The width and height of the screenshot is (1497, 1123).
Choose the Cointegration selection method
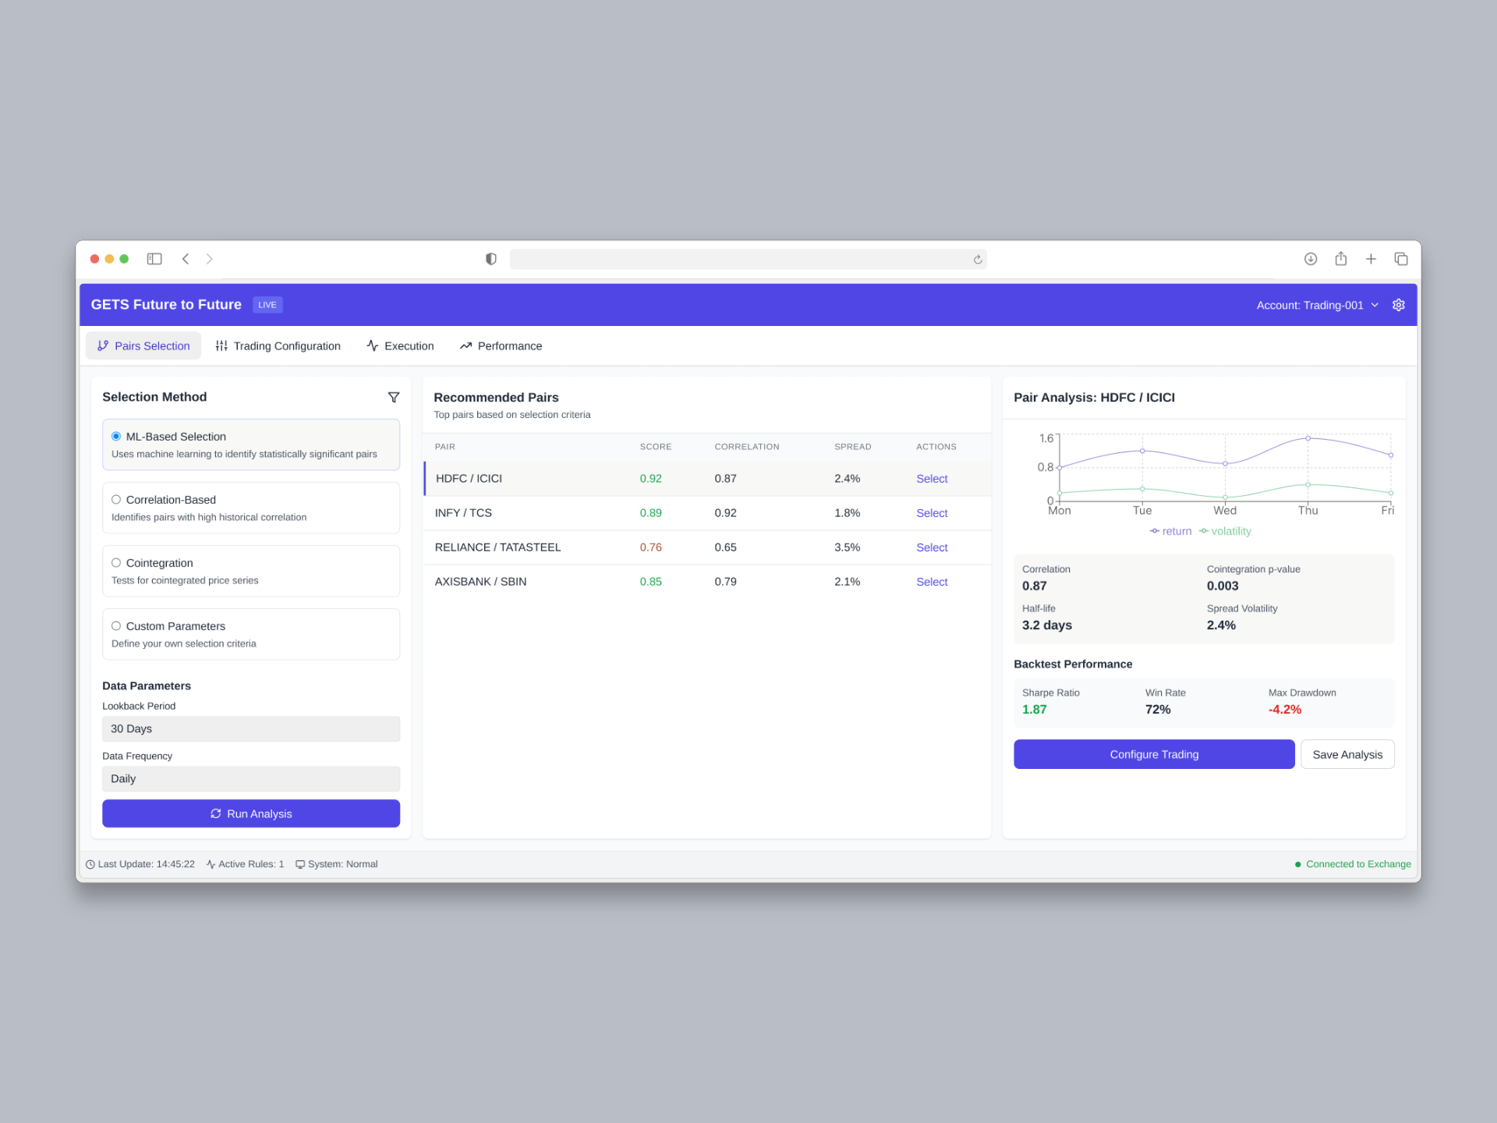click(x=116, y=562)
